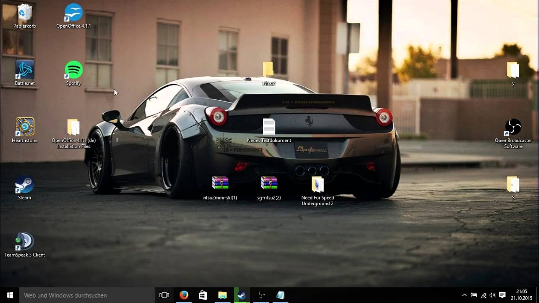The height and width of the screenshot is (303, 539).
Task: Open the notepad-style app in the taskbar
Action: tap(280, 295)
